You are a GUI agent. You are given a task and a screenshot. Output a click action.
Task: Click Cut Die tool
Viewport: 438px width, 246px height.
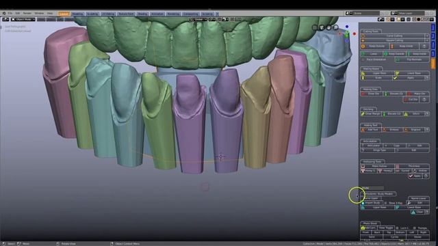pyautogui.click(x=411, y=99)
